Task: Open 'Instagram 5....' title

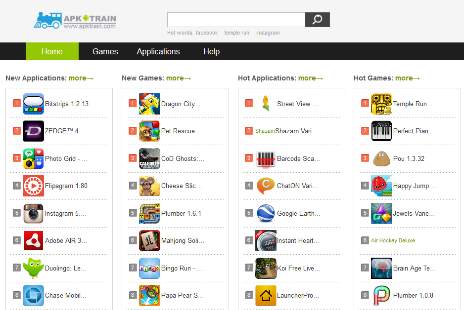Action: tap(66, 213)
